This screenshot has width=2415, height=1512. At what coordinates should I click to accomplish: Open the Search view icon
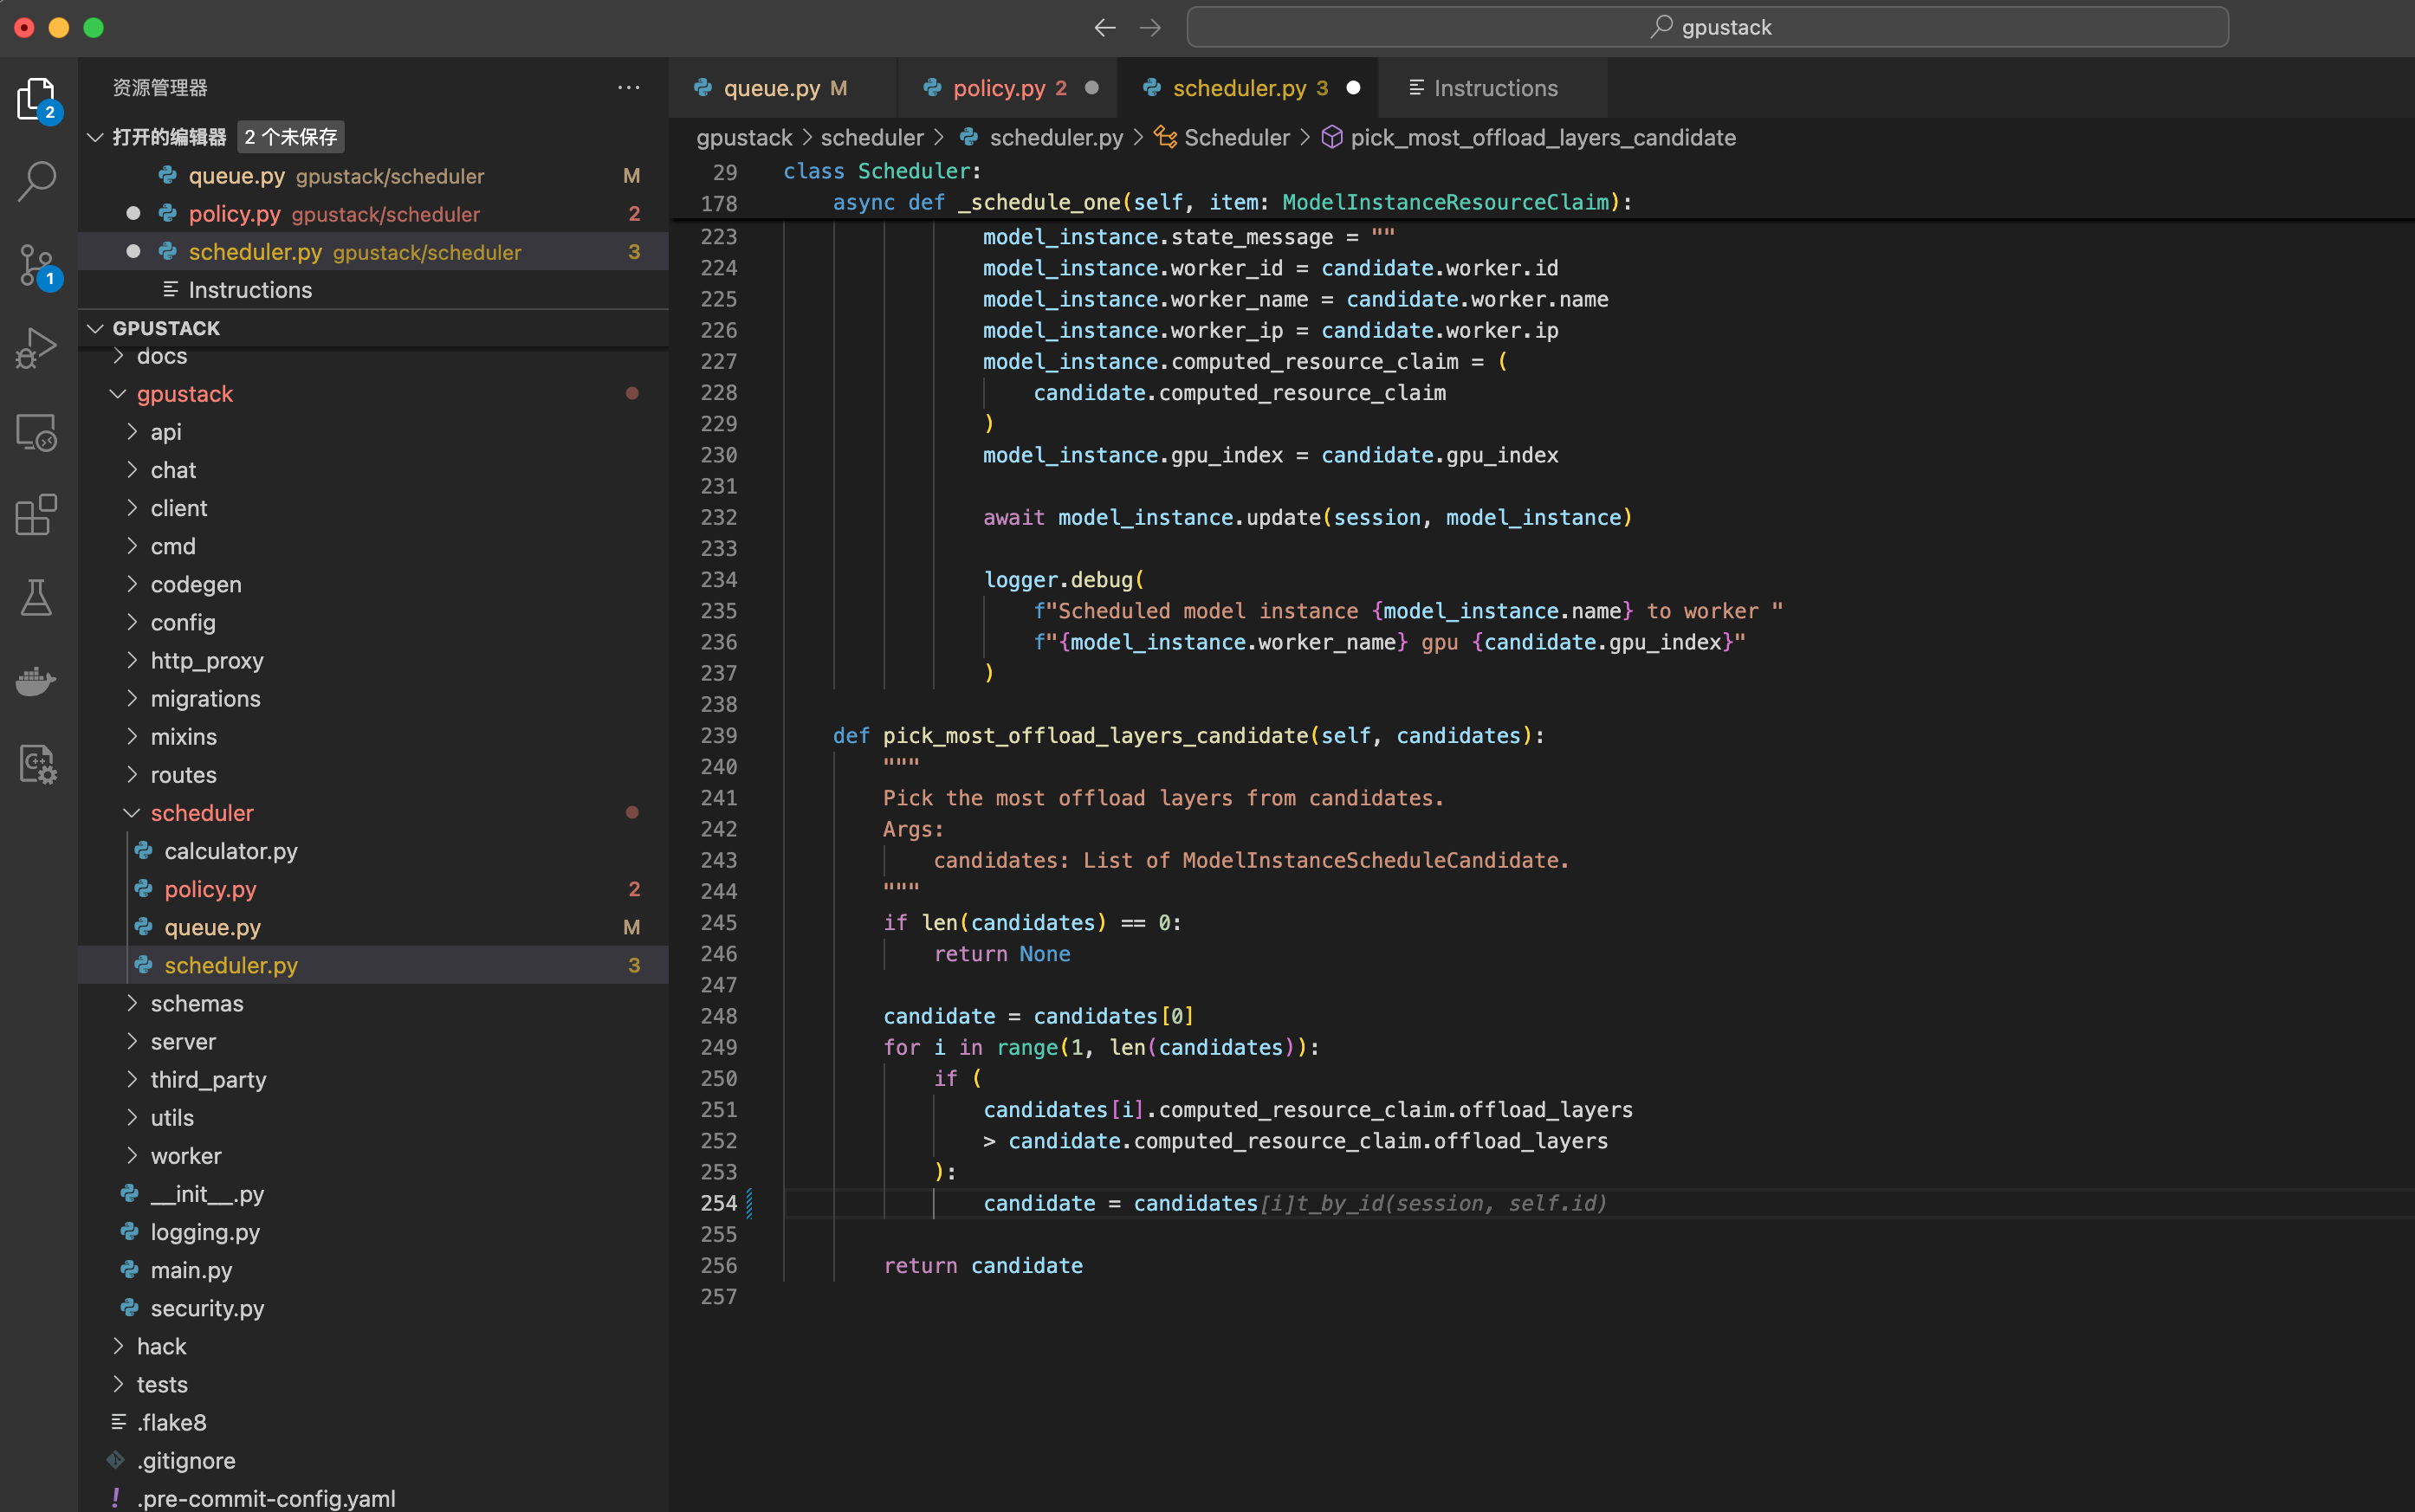36,181
